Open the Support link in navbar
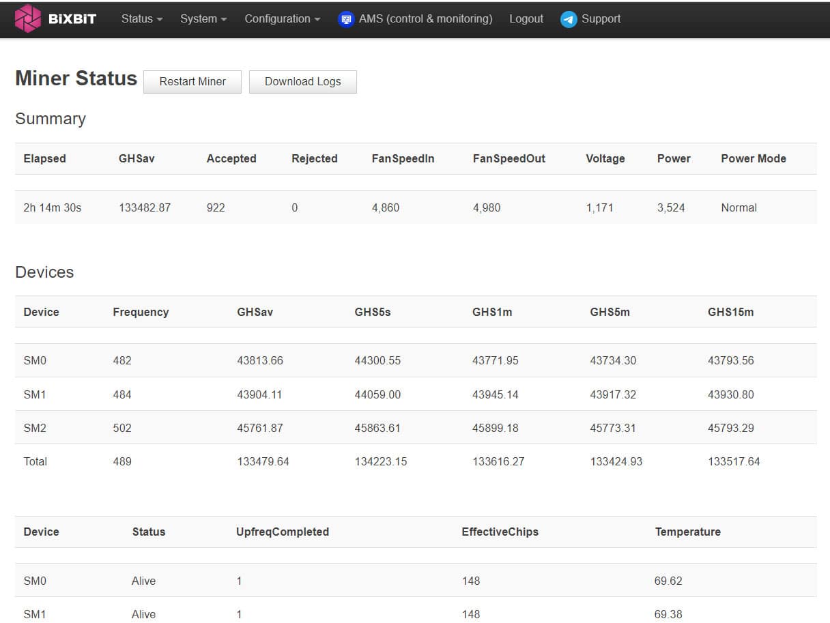The width and height of the screenshot is (830, 623). pos(601,19)
